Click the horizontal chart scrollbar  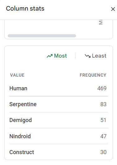click(x=42, y=36)
